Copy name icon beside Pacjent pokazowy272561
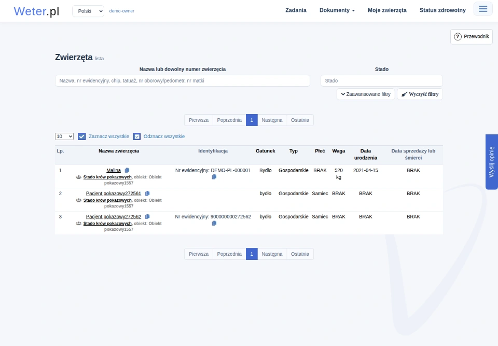The height and width of the screenshot is (346, 498). 147,193
